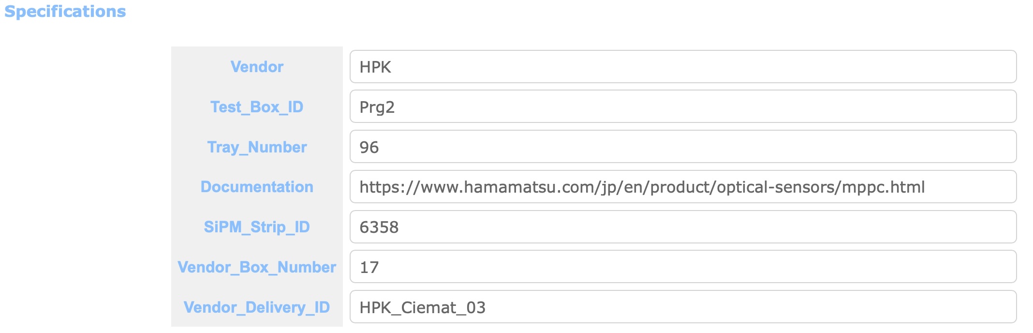Open the Documentation label link
The height and width of the screenshot is (333, 1033).
point(257,187)
